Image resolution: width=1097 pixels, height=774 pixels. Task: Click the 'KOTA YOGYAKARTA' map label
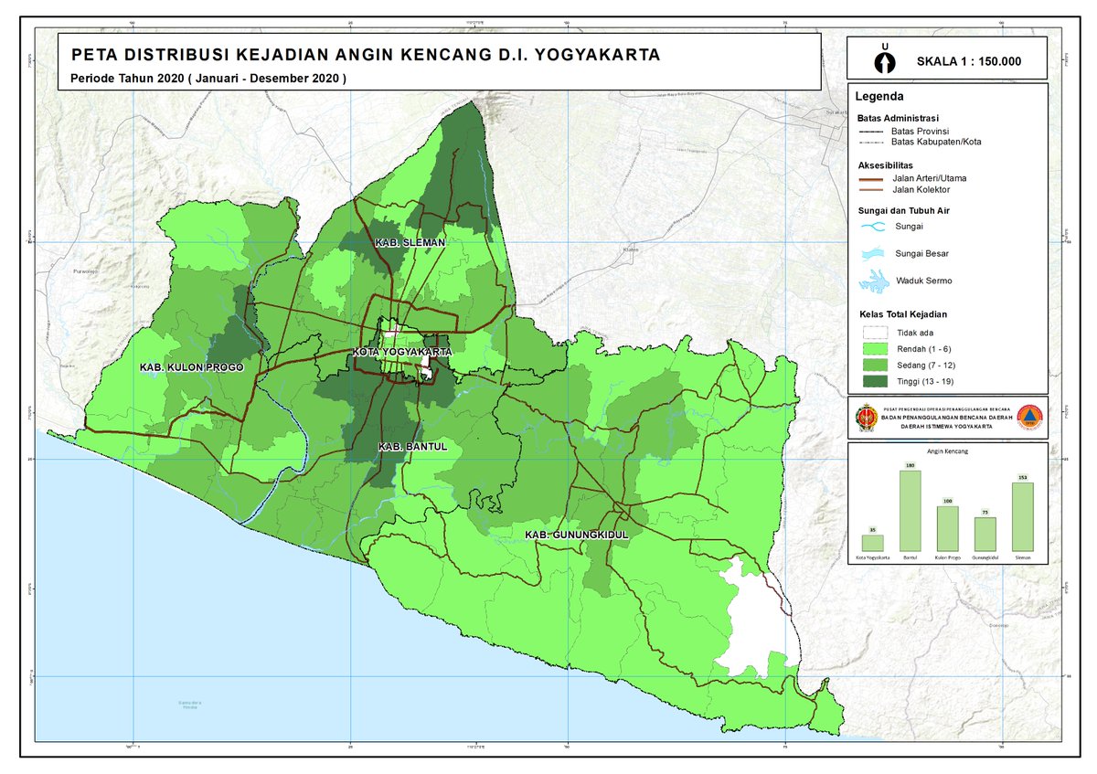coord(405,350)
